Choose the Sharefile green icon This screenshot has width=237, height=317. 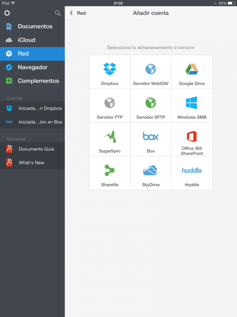point(110,170)
